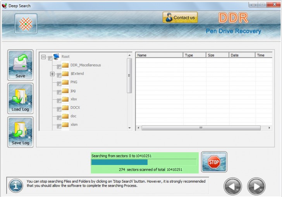Click the doc folder icon
This screenshot has width=282, height=197.
(x=65, y=116)
